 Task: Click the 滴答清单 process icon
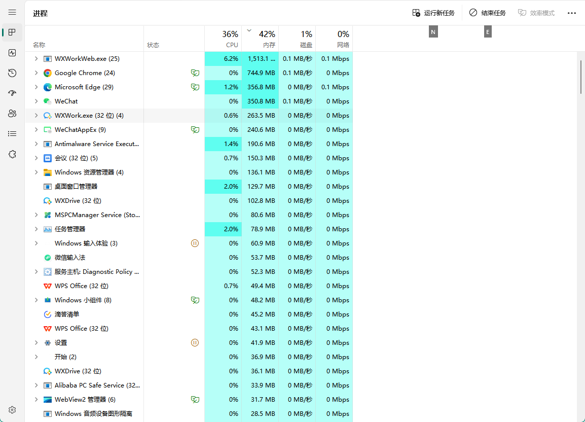pos(47,314)
